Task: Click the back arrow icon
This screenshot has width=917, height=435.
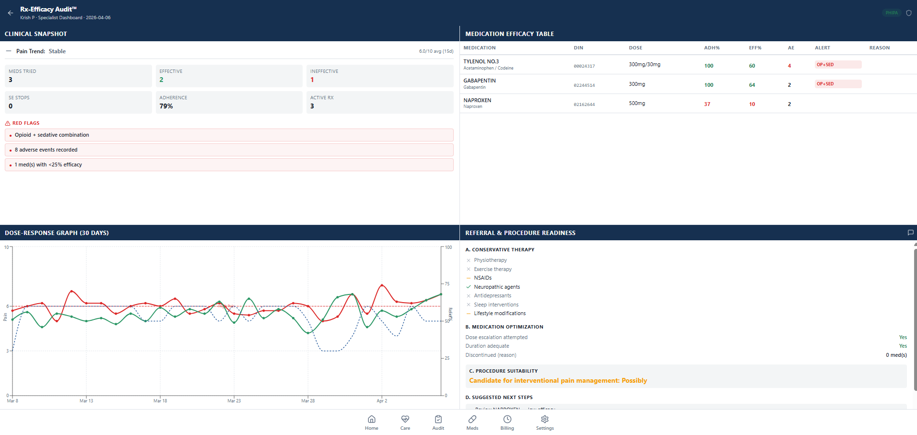Action: pos(11,13)
